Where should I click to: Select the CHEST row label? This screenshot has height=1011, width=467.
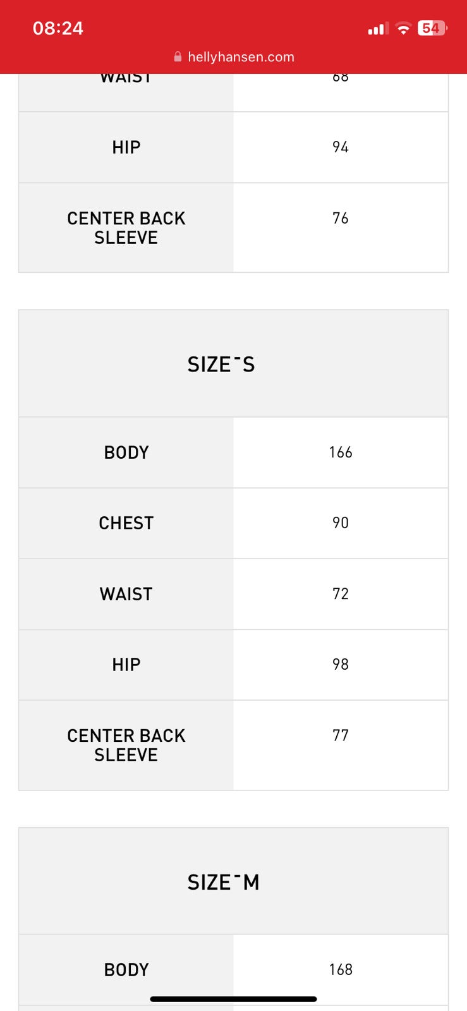click(x=126, y=523)
